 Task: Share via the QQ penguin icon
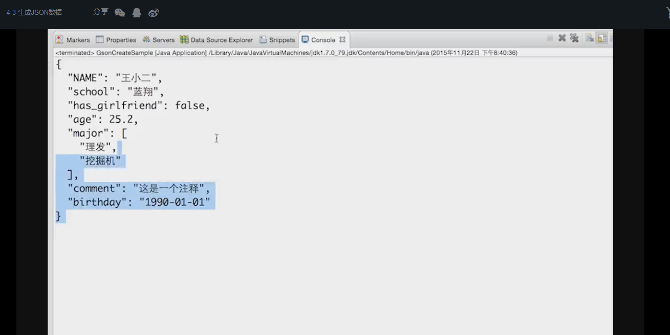(x=137, y=13)
